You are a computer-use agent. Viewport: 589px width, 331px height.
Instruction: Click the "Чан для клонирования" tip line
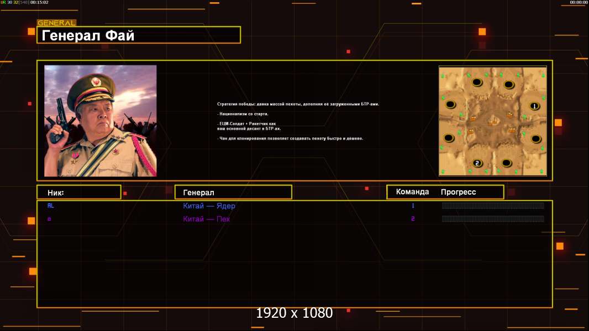pyautogui.click(x=290, y=138)
